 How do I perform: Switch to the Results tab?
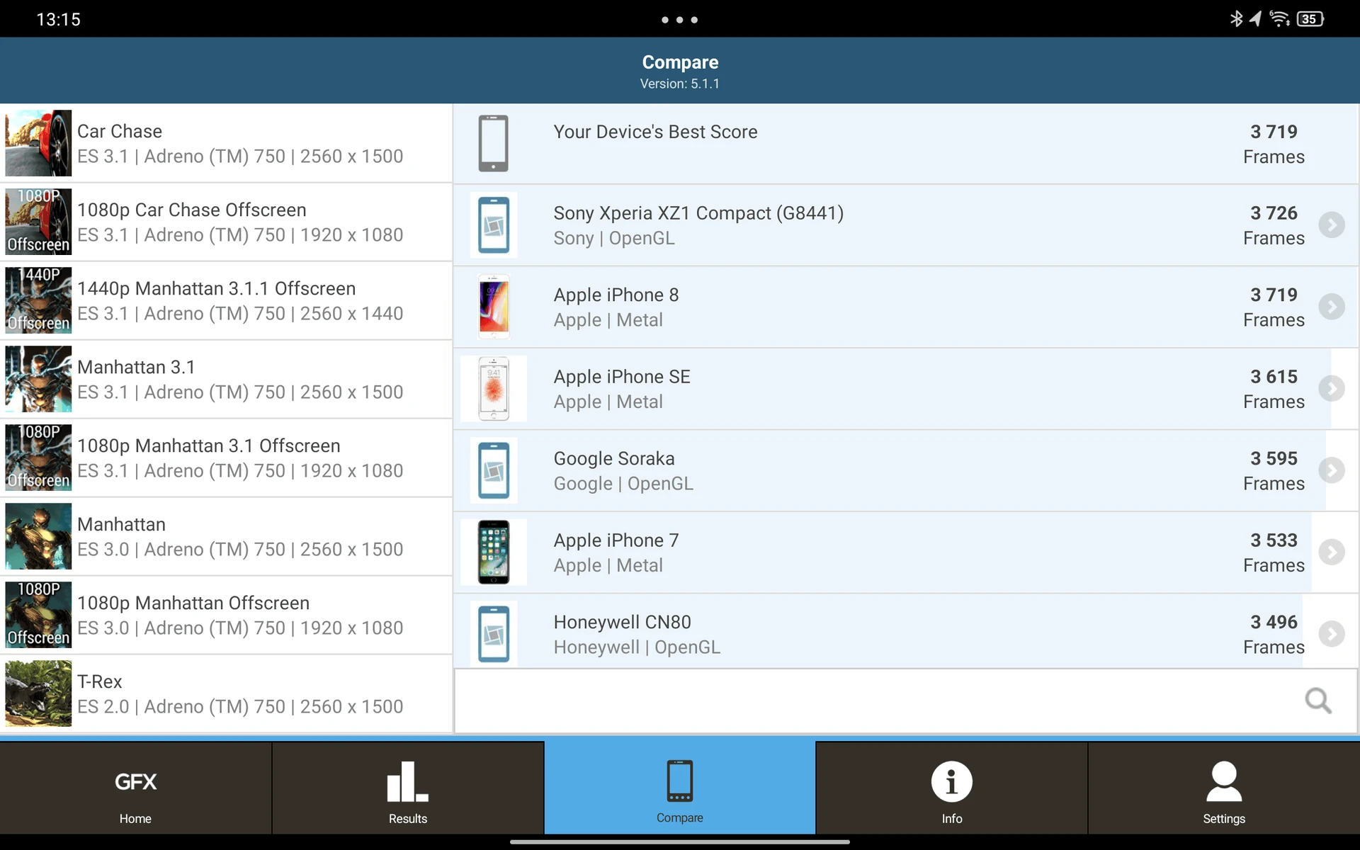tap(408, 788)
